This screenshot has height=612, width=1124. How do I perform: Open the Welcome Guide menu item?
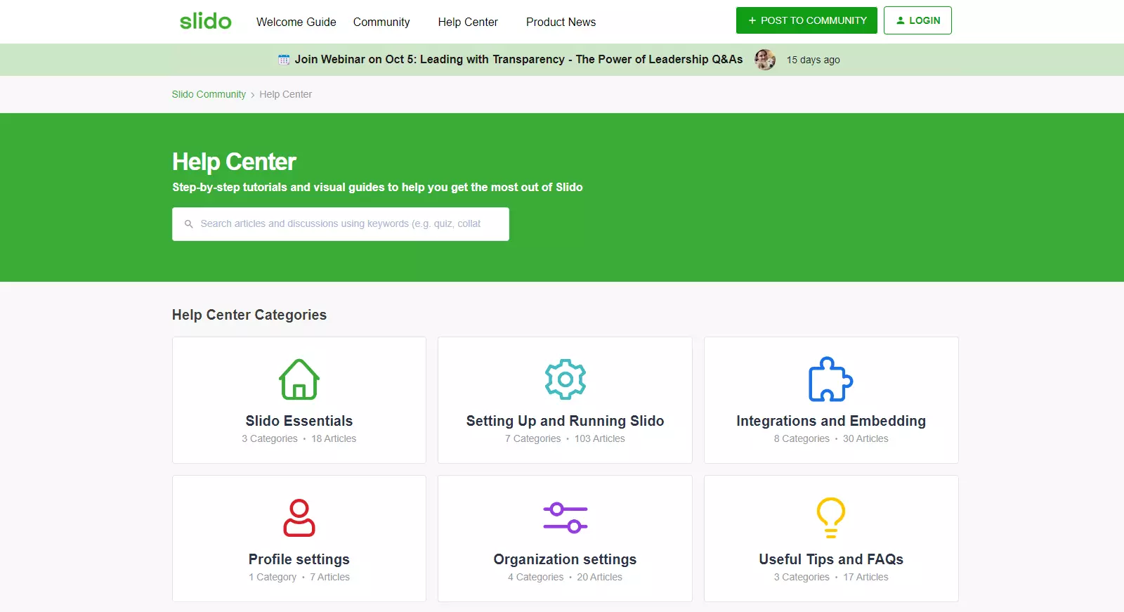point(296,22)
